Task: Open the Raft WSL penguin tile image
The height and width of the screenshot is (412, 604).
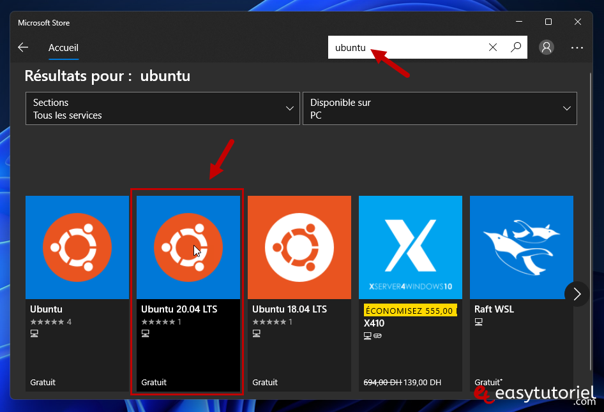Action: click(x=521, y=247)
